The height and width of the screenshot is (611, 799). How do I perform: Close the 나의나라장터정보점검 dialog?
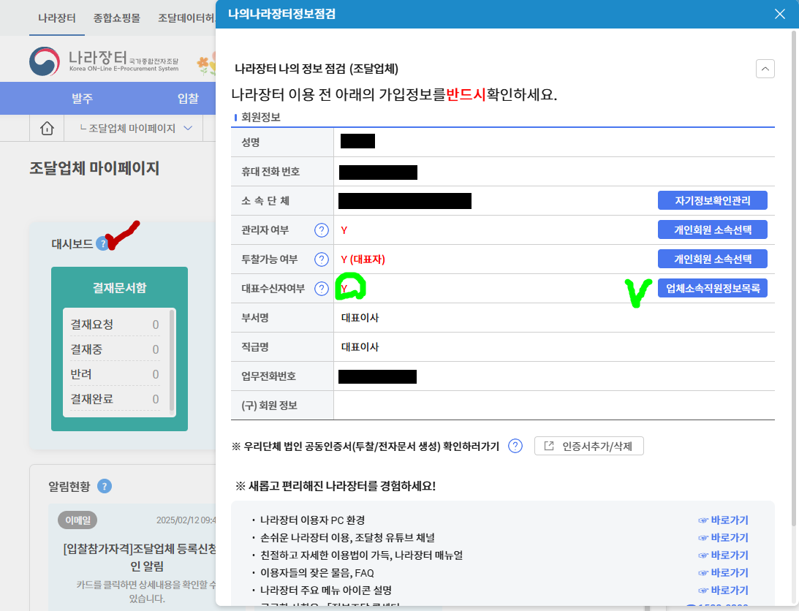780,15
